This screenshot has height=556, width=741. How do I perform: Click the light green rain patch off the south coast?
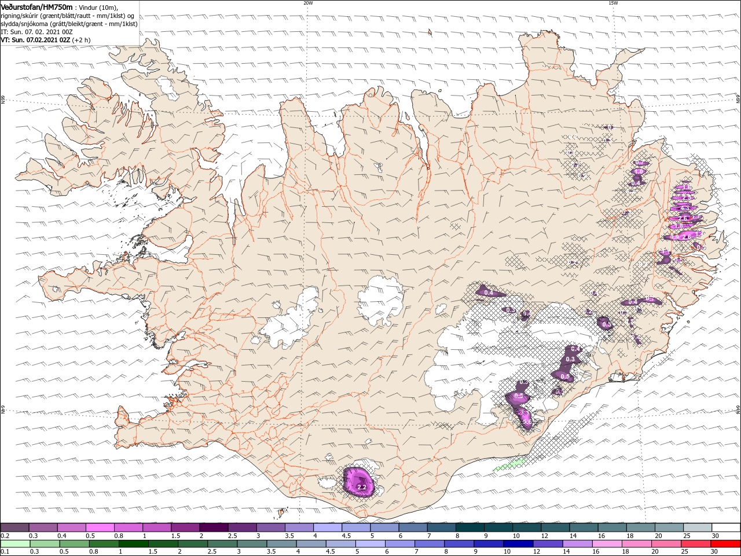[510, 464]
